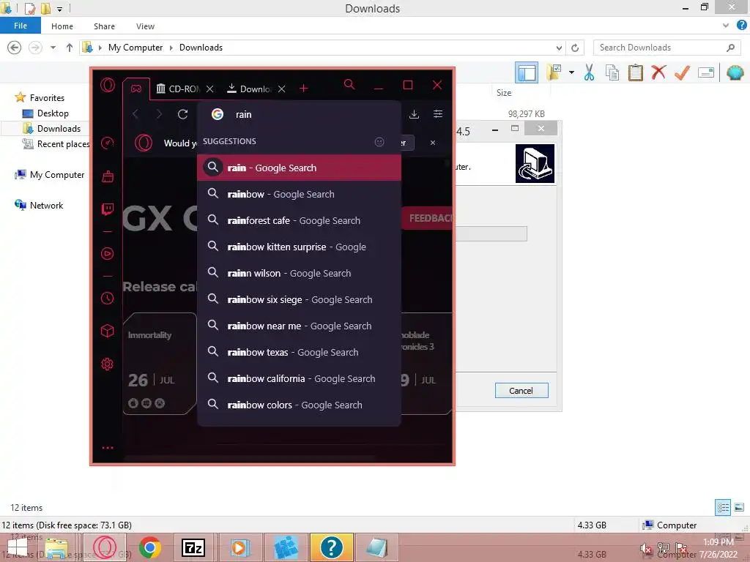Expand the address bar history dropdown
Viewport: 750px width, 562px height.
click(x=559, y=48)
